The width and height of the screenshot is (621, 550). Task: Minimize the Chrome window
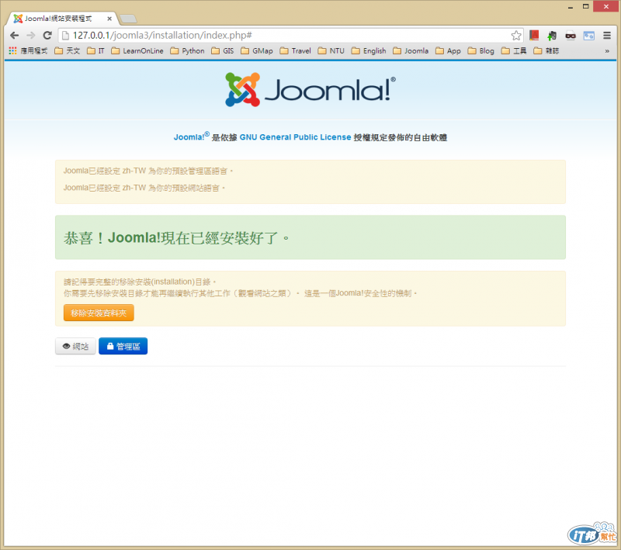(x=571, y=7)
